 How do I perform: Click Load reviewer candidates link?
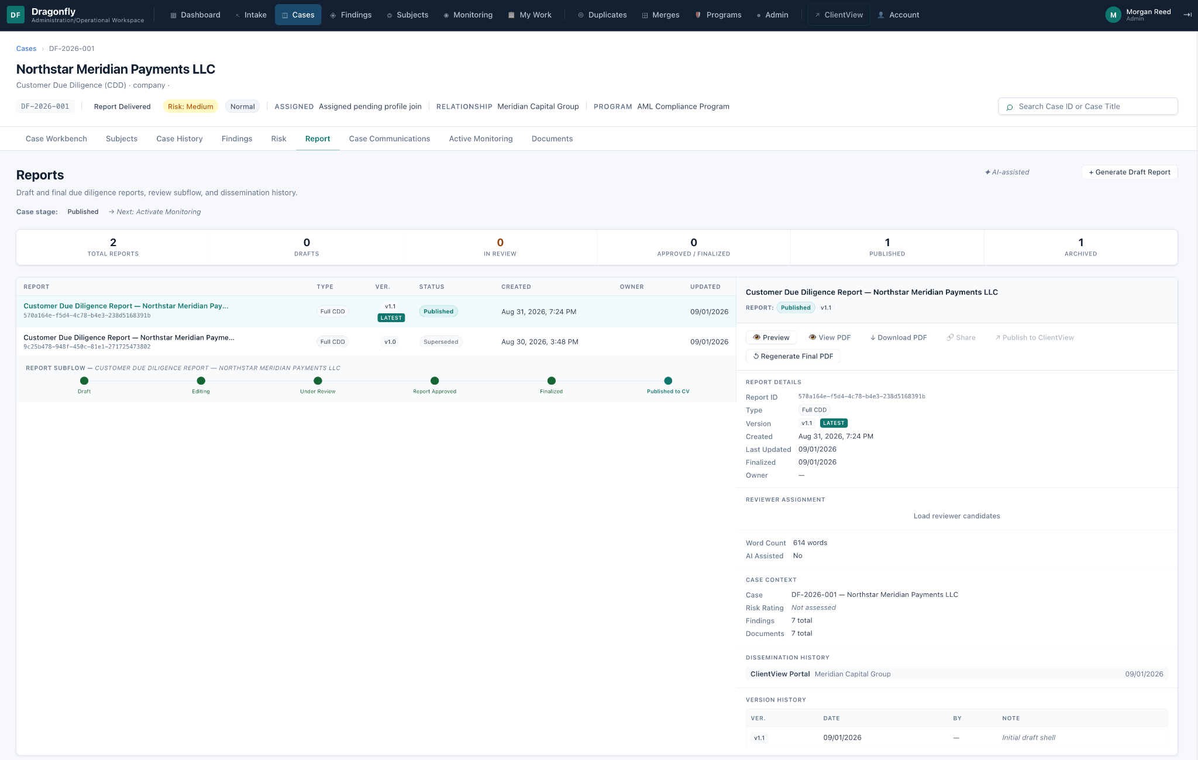click(956, 516)
